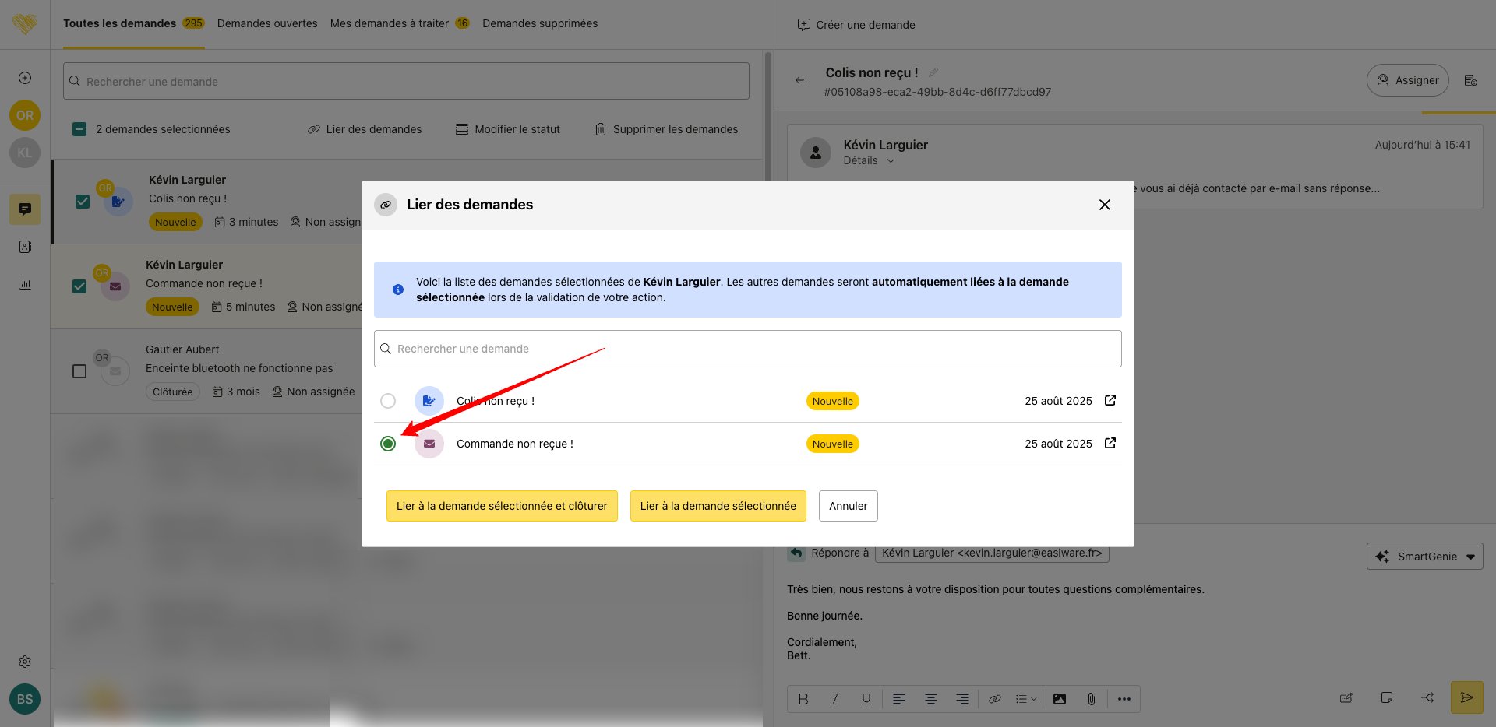Open the list formatting dropdown
Image resolution: width=1496 pixels, height=727 pixels.
[x=1025, y=699]
